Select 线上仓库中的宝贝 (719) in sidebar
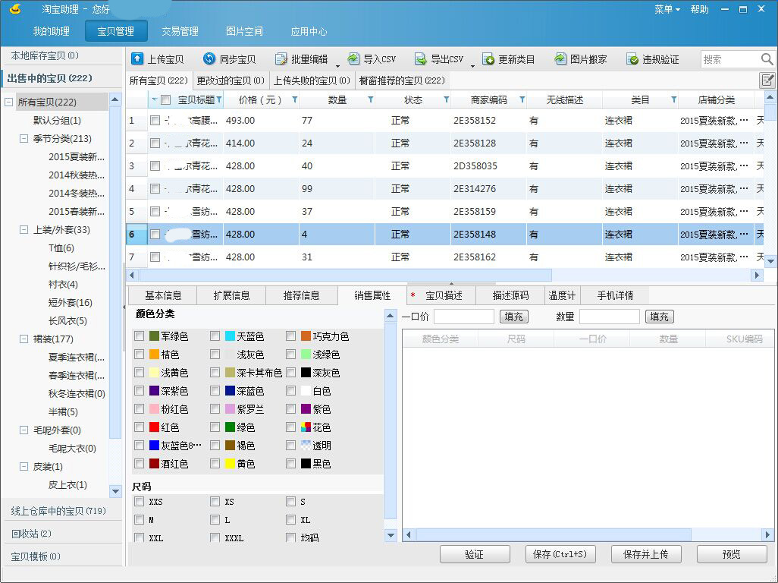 click(58, 510)
